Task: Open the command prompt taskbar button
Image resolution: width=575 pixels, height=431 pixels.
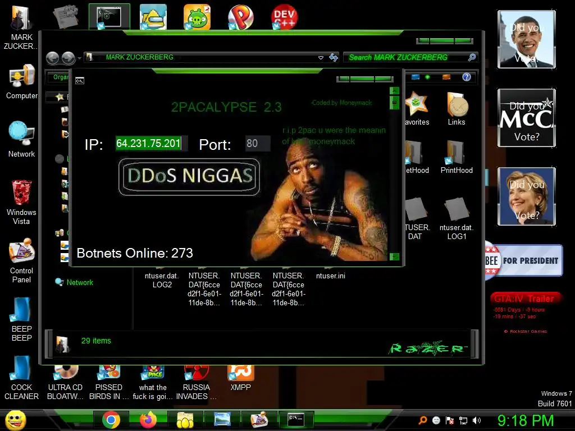Action: pos(296,420)
